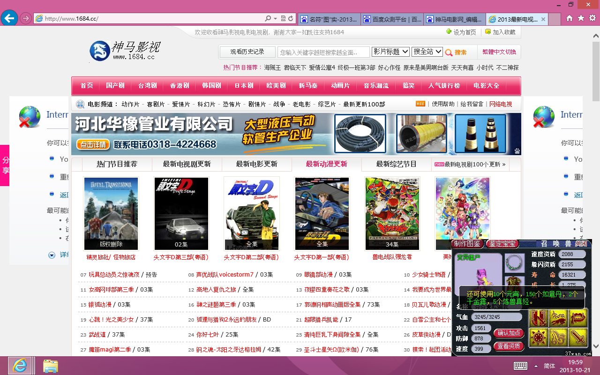Open 武战道 in the anime list

[x=97, y=335]
